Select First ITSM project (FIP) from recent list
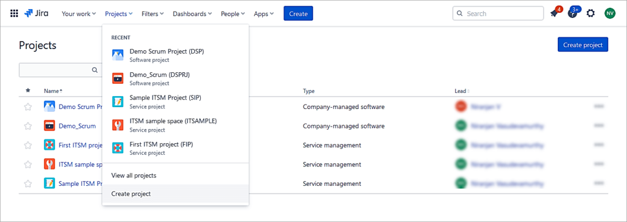Screen dimensions: 627x222 coord(176,148)
